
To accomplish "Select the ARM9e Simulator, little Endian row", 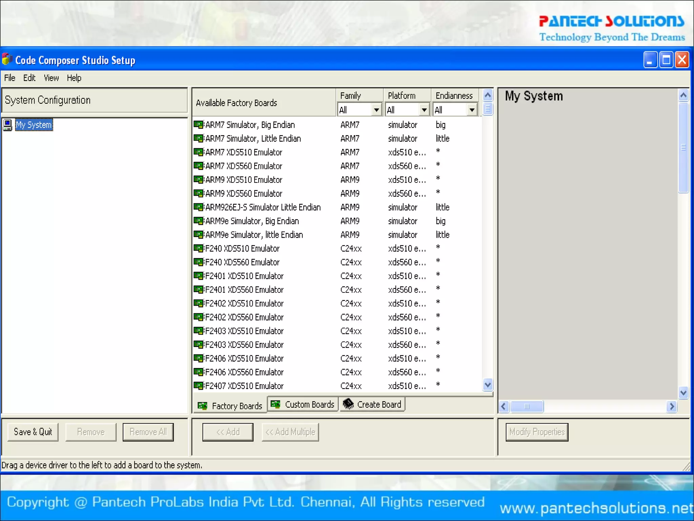I will 254,235.
